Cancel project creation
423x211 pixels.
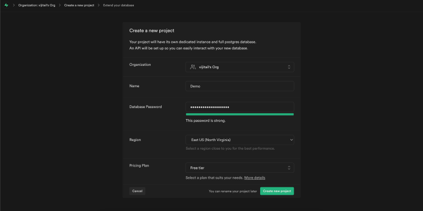pos(137,191)
